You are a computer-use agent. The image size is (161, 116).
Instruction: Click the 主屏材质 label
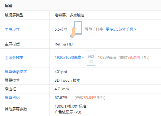12,44
